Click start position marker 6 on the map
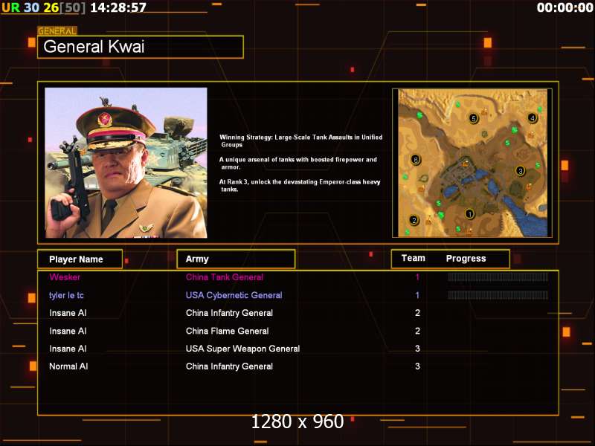The image size is (595, 446). point(416,160)
